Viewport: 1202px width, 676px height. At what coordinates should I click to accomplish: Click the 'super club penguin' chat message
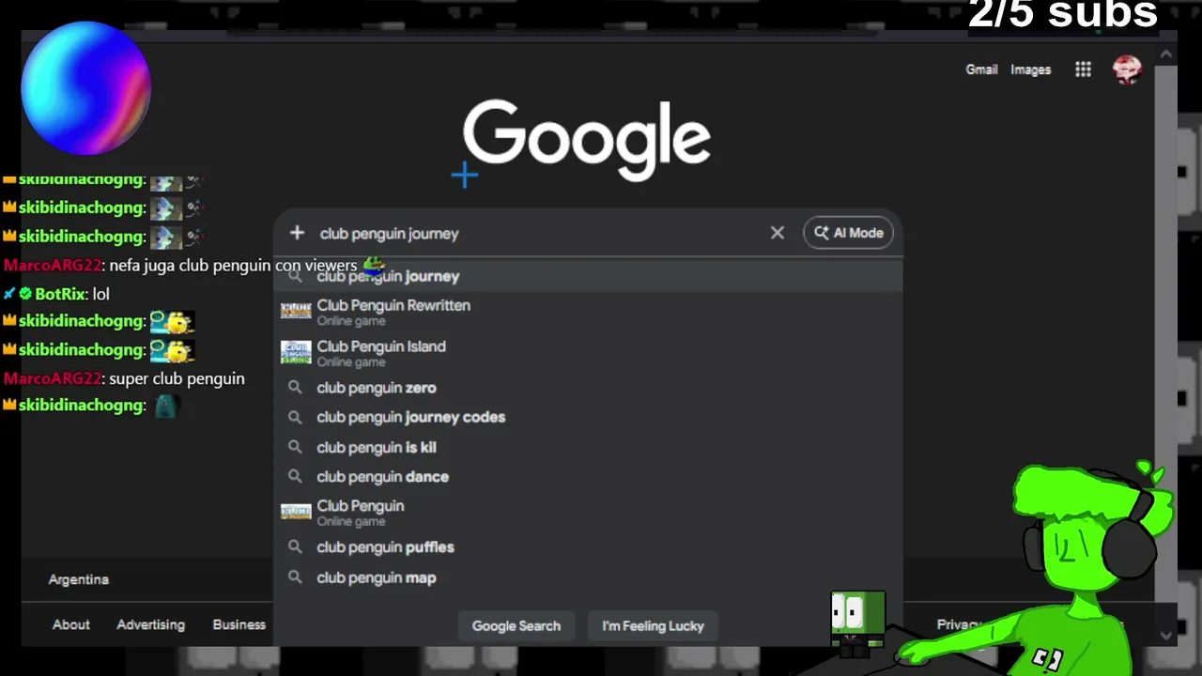coord(177,378)
